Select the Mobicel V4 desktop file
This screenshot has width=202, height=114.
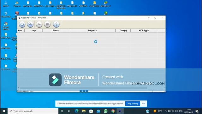click(72, 4)
